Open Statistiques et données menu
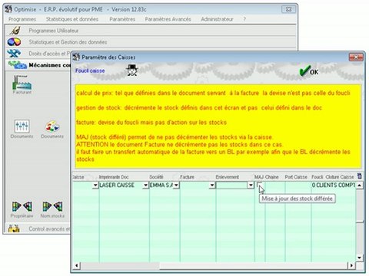The width and height of the screenshot is (369, 276). point(72,19)
